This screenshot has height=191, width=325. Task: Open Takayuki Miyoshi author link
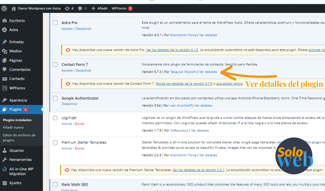(x=183, y=72)
